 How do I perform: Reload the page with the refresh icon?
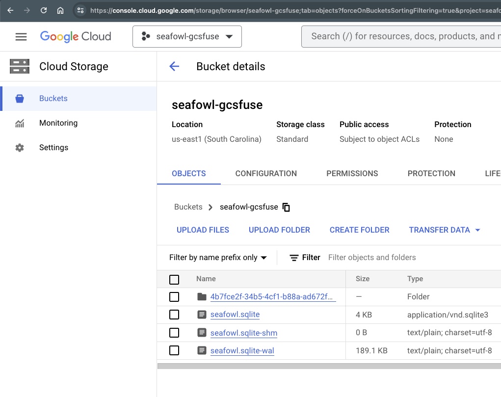[x=44, y=10]
